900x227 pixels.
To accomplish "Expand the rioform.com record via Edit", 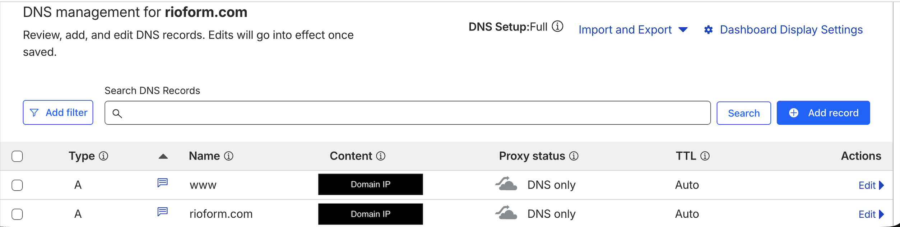I will [871, 214].
